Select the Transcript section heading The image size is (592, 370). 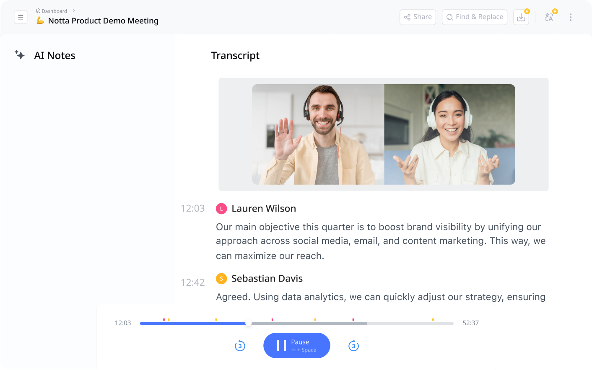235,55
